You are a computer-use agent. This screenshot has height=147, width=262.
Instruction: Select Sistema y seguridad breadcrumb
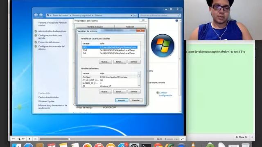81,16
